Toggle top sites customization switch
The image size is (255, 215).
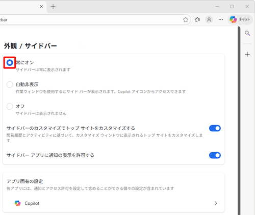pos(215,128)
